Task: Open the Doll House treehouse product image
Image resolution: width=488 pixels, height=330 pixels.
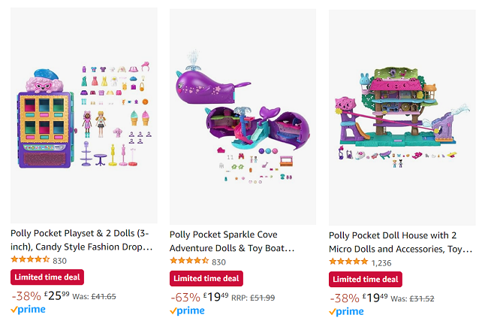Action: (x=402, y=117)
